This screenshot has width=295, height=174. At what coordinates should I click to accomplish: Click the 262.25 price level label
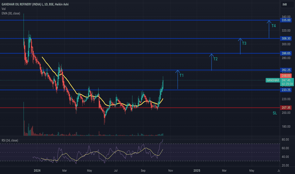286,70
